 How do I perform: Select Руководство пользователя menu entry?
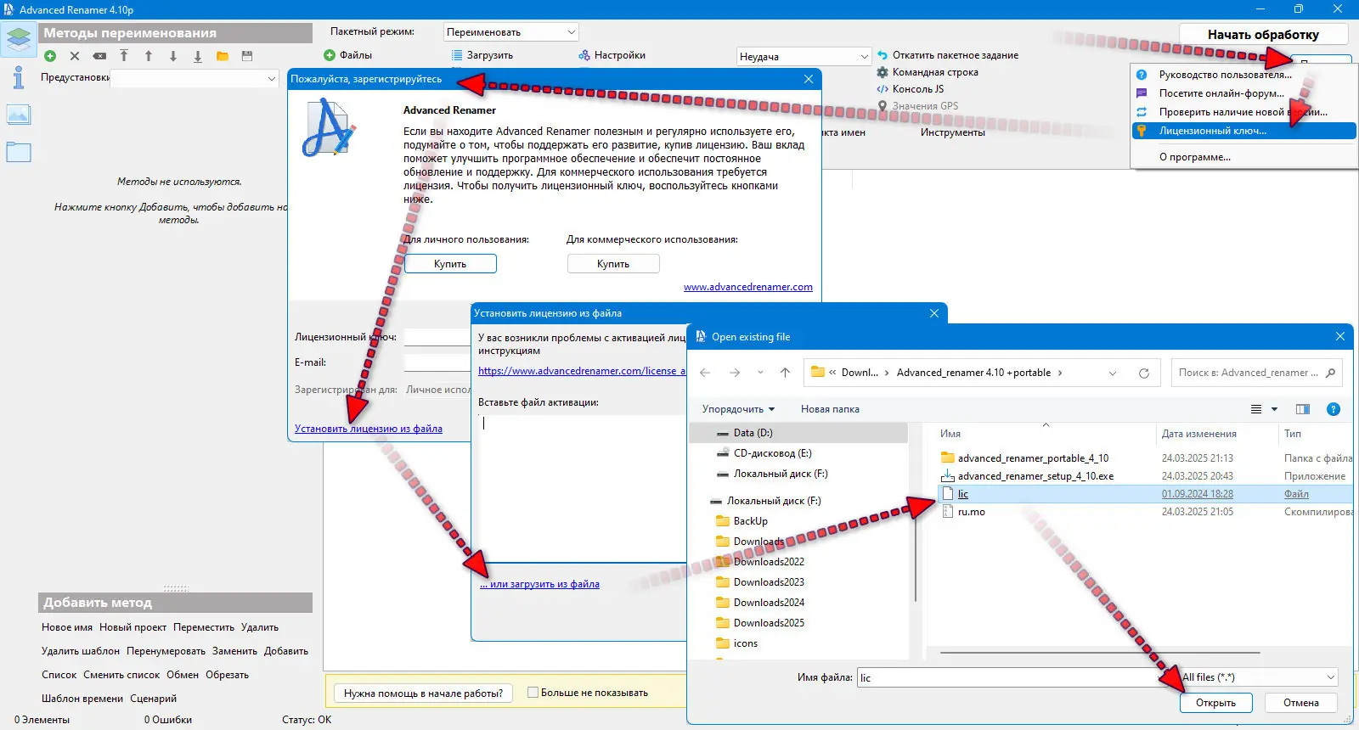1243,75
